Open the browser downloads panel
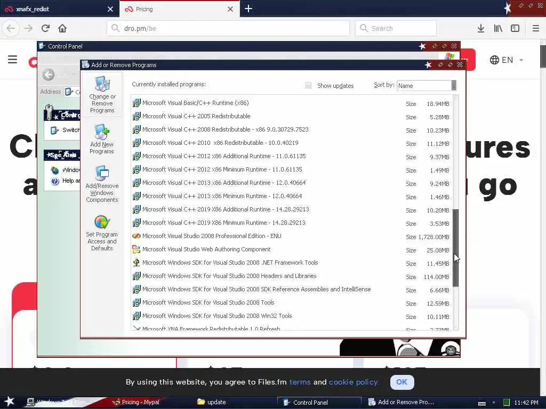The width and height of the screenshot is (546, 409). (481, 28)
